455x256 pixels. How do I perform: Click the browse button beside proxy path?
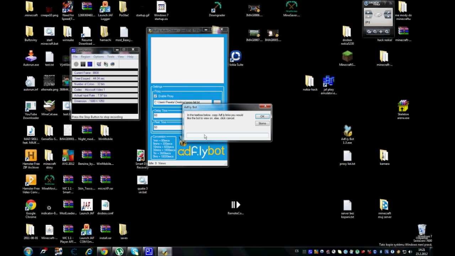coord(217,102)
